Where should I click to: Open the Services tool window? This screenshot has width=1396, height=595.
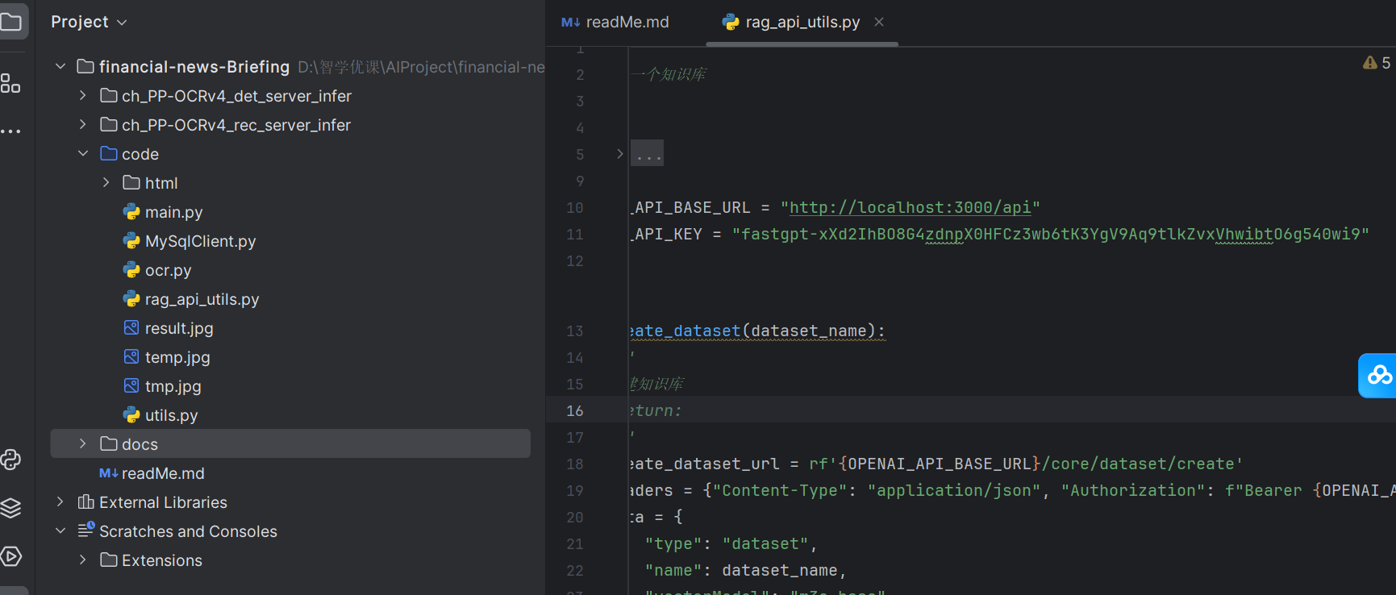(10, 556)
